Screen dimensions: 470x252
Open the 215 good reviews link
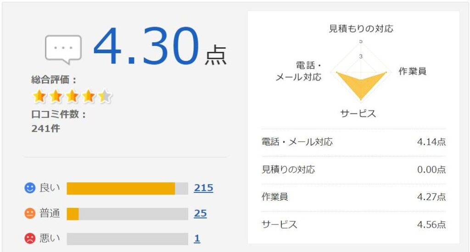[203, 188]
